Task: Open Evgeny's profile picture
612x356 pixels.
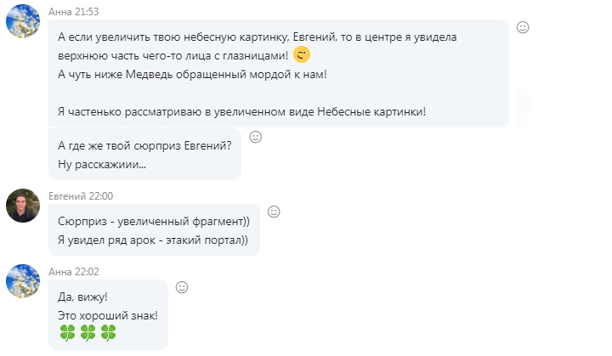Action: tap(23, 205)
